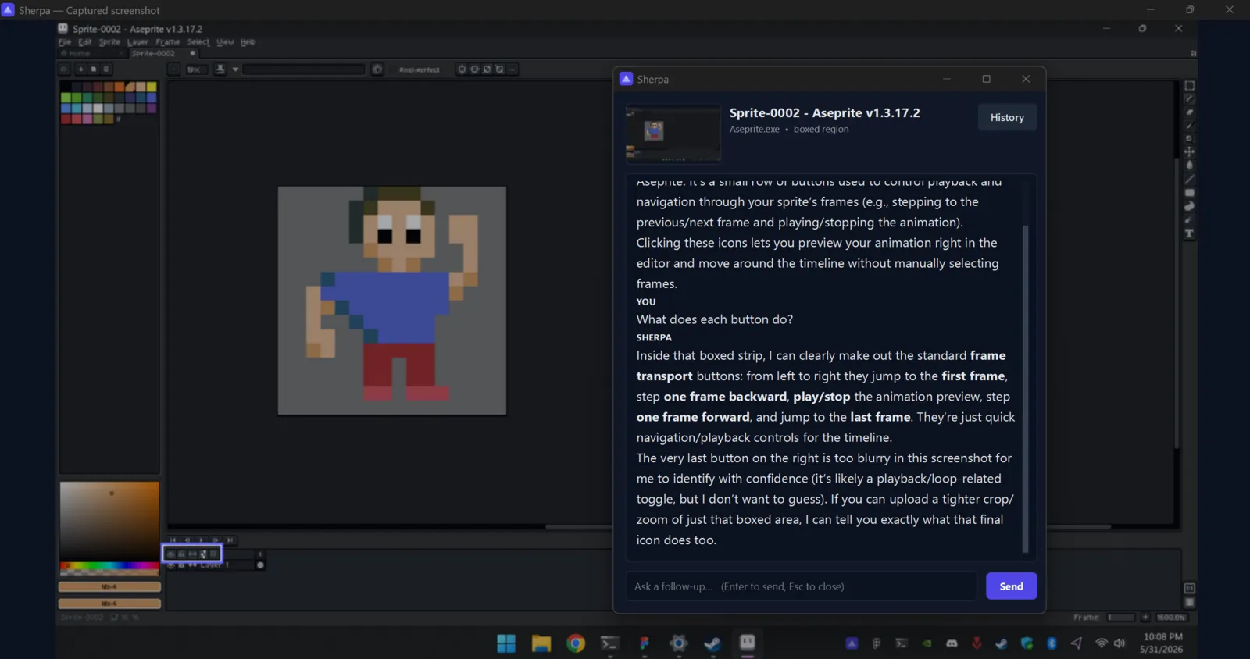
Task: Focus the Ask a follow-up input field
Action: coord(802,586)
